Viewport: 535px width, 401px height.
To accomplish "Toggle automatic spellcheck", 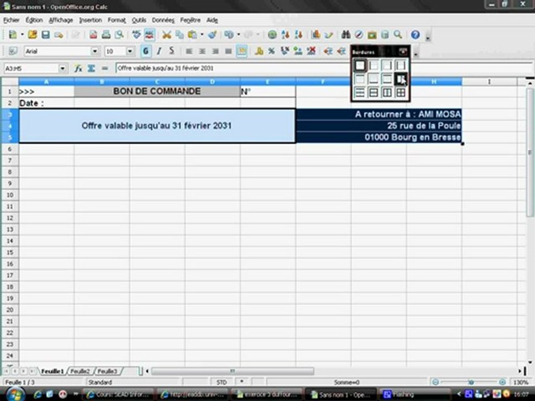I will point(149,35).
